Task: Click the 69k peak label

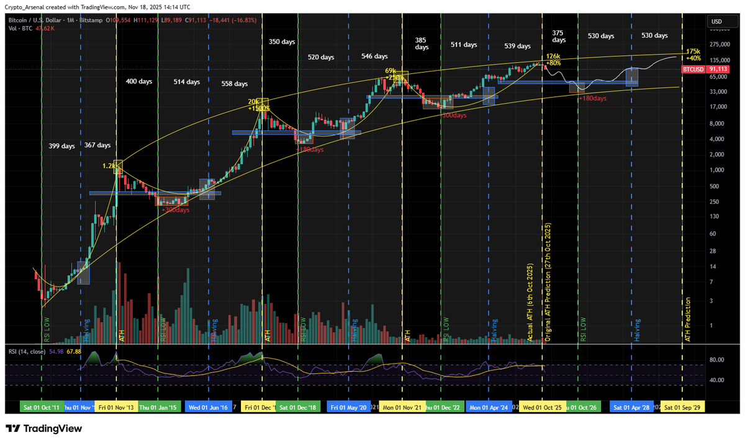Action: click(391, 71)
